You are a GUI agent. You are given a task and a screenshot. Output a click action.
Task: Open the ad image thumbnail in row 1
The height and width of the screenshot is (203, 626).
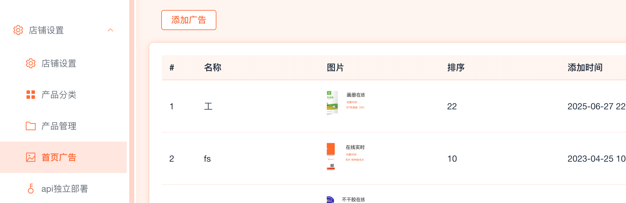tap(346, 103)
